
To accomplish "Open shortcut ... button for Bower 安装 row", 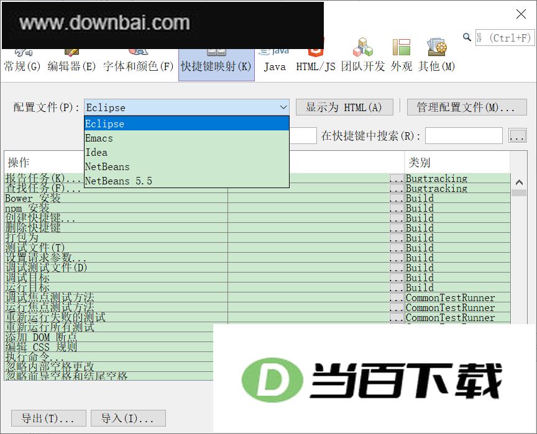I will pyautogui.click(x=397, y=198).
